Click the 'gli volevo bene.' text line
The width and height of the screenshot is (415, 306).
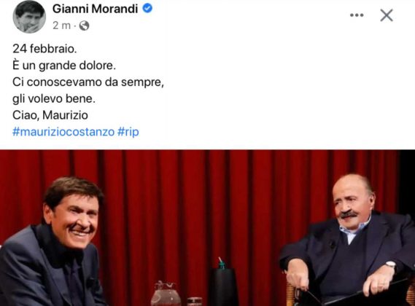coord(54,99)
